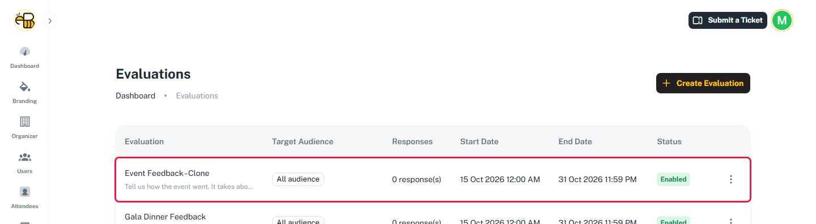Open Users section in sidebar
The height and width of the screenshot is (224, 816).
pos(25,163)
